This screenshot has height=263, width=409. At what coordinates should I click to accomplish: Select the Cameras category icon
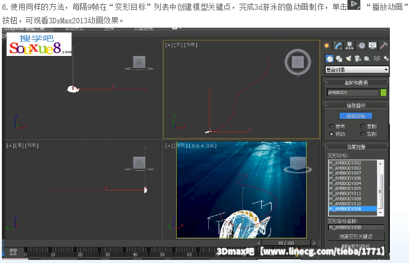pyautogui.click(x=358, y=59)
